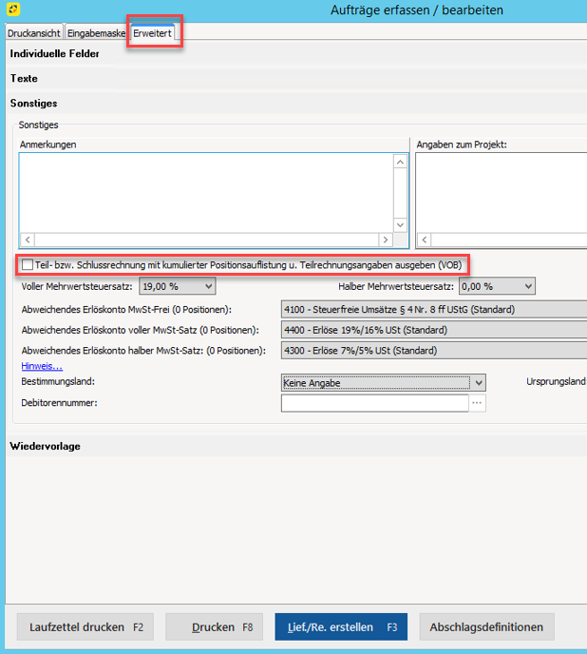Click the project details scroll left arrow
The width and height of the screenshot is (587, 654).
(424, 240)
